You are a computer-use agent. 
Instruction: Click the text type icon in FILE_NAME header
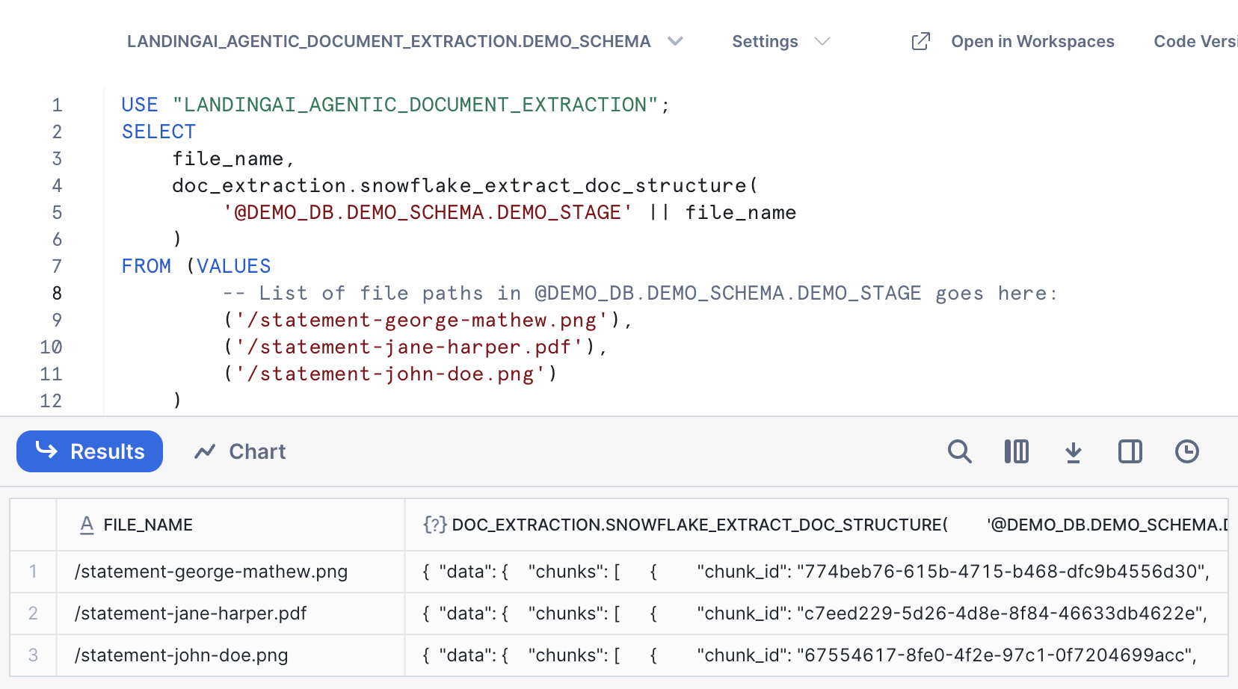click(x=87, y=525)
